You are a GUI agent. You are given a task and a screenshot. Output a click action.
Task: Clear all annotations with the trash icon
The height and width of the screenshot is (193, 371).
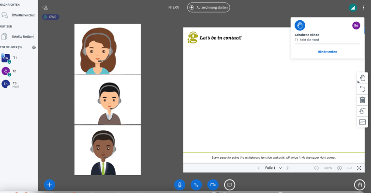(362, 100)
